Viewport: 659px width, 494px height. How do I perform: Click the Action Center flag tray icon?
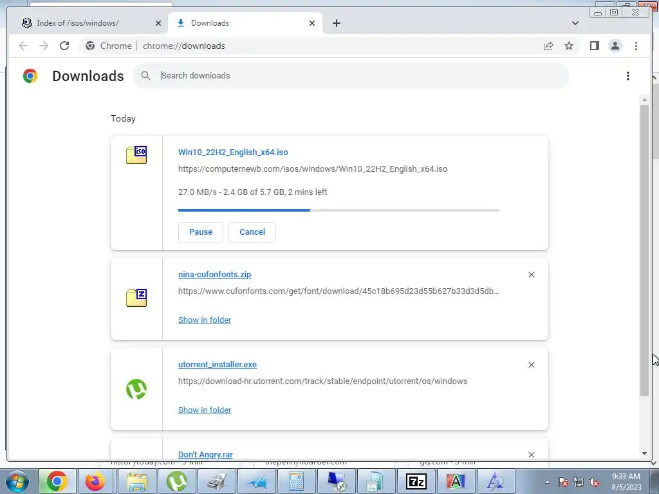point(563,482)
